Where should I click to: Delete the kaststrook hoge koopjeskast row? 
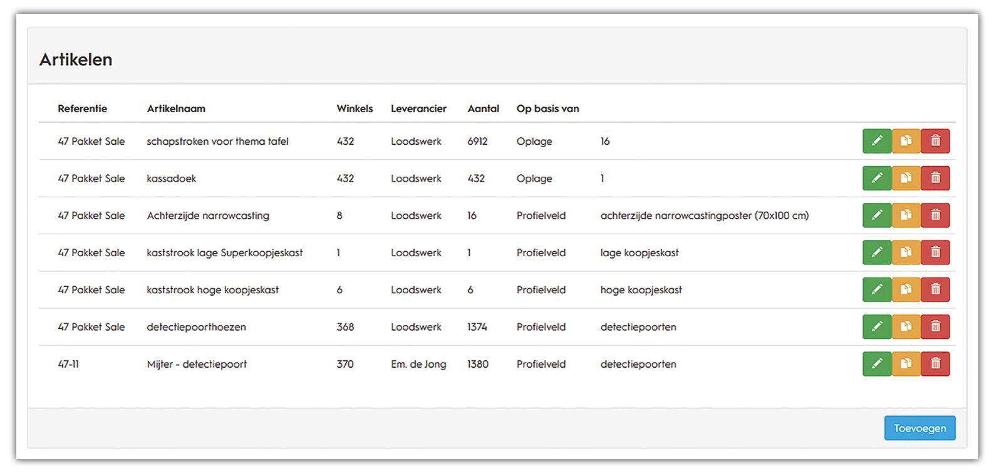[935, 289]
